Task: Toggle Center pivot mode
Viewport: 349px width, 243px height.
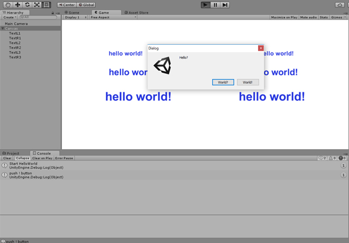Action: tap(67, 5)
